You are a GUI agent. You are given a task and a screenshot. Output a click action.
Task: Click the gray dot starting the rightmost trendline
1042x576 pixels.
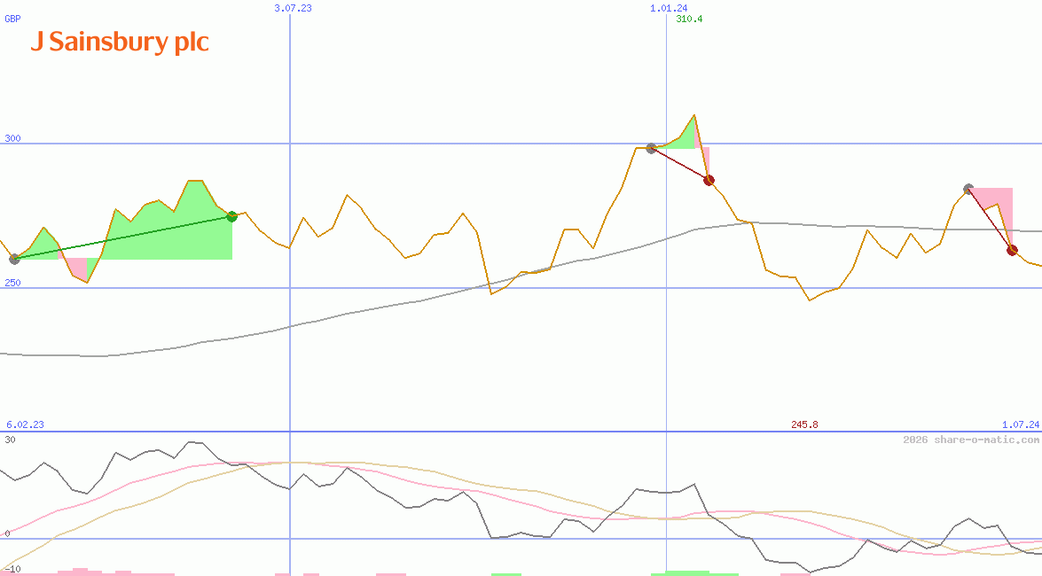(x=968, y=188)
